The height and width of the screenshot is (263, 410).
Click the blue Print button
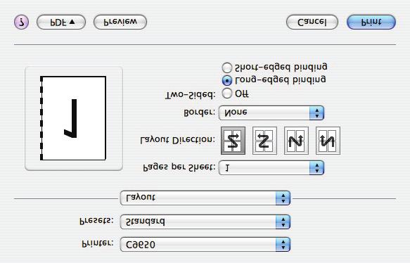(x=371, y=23)
